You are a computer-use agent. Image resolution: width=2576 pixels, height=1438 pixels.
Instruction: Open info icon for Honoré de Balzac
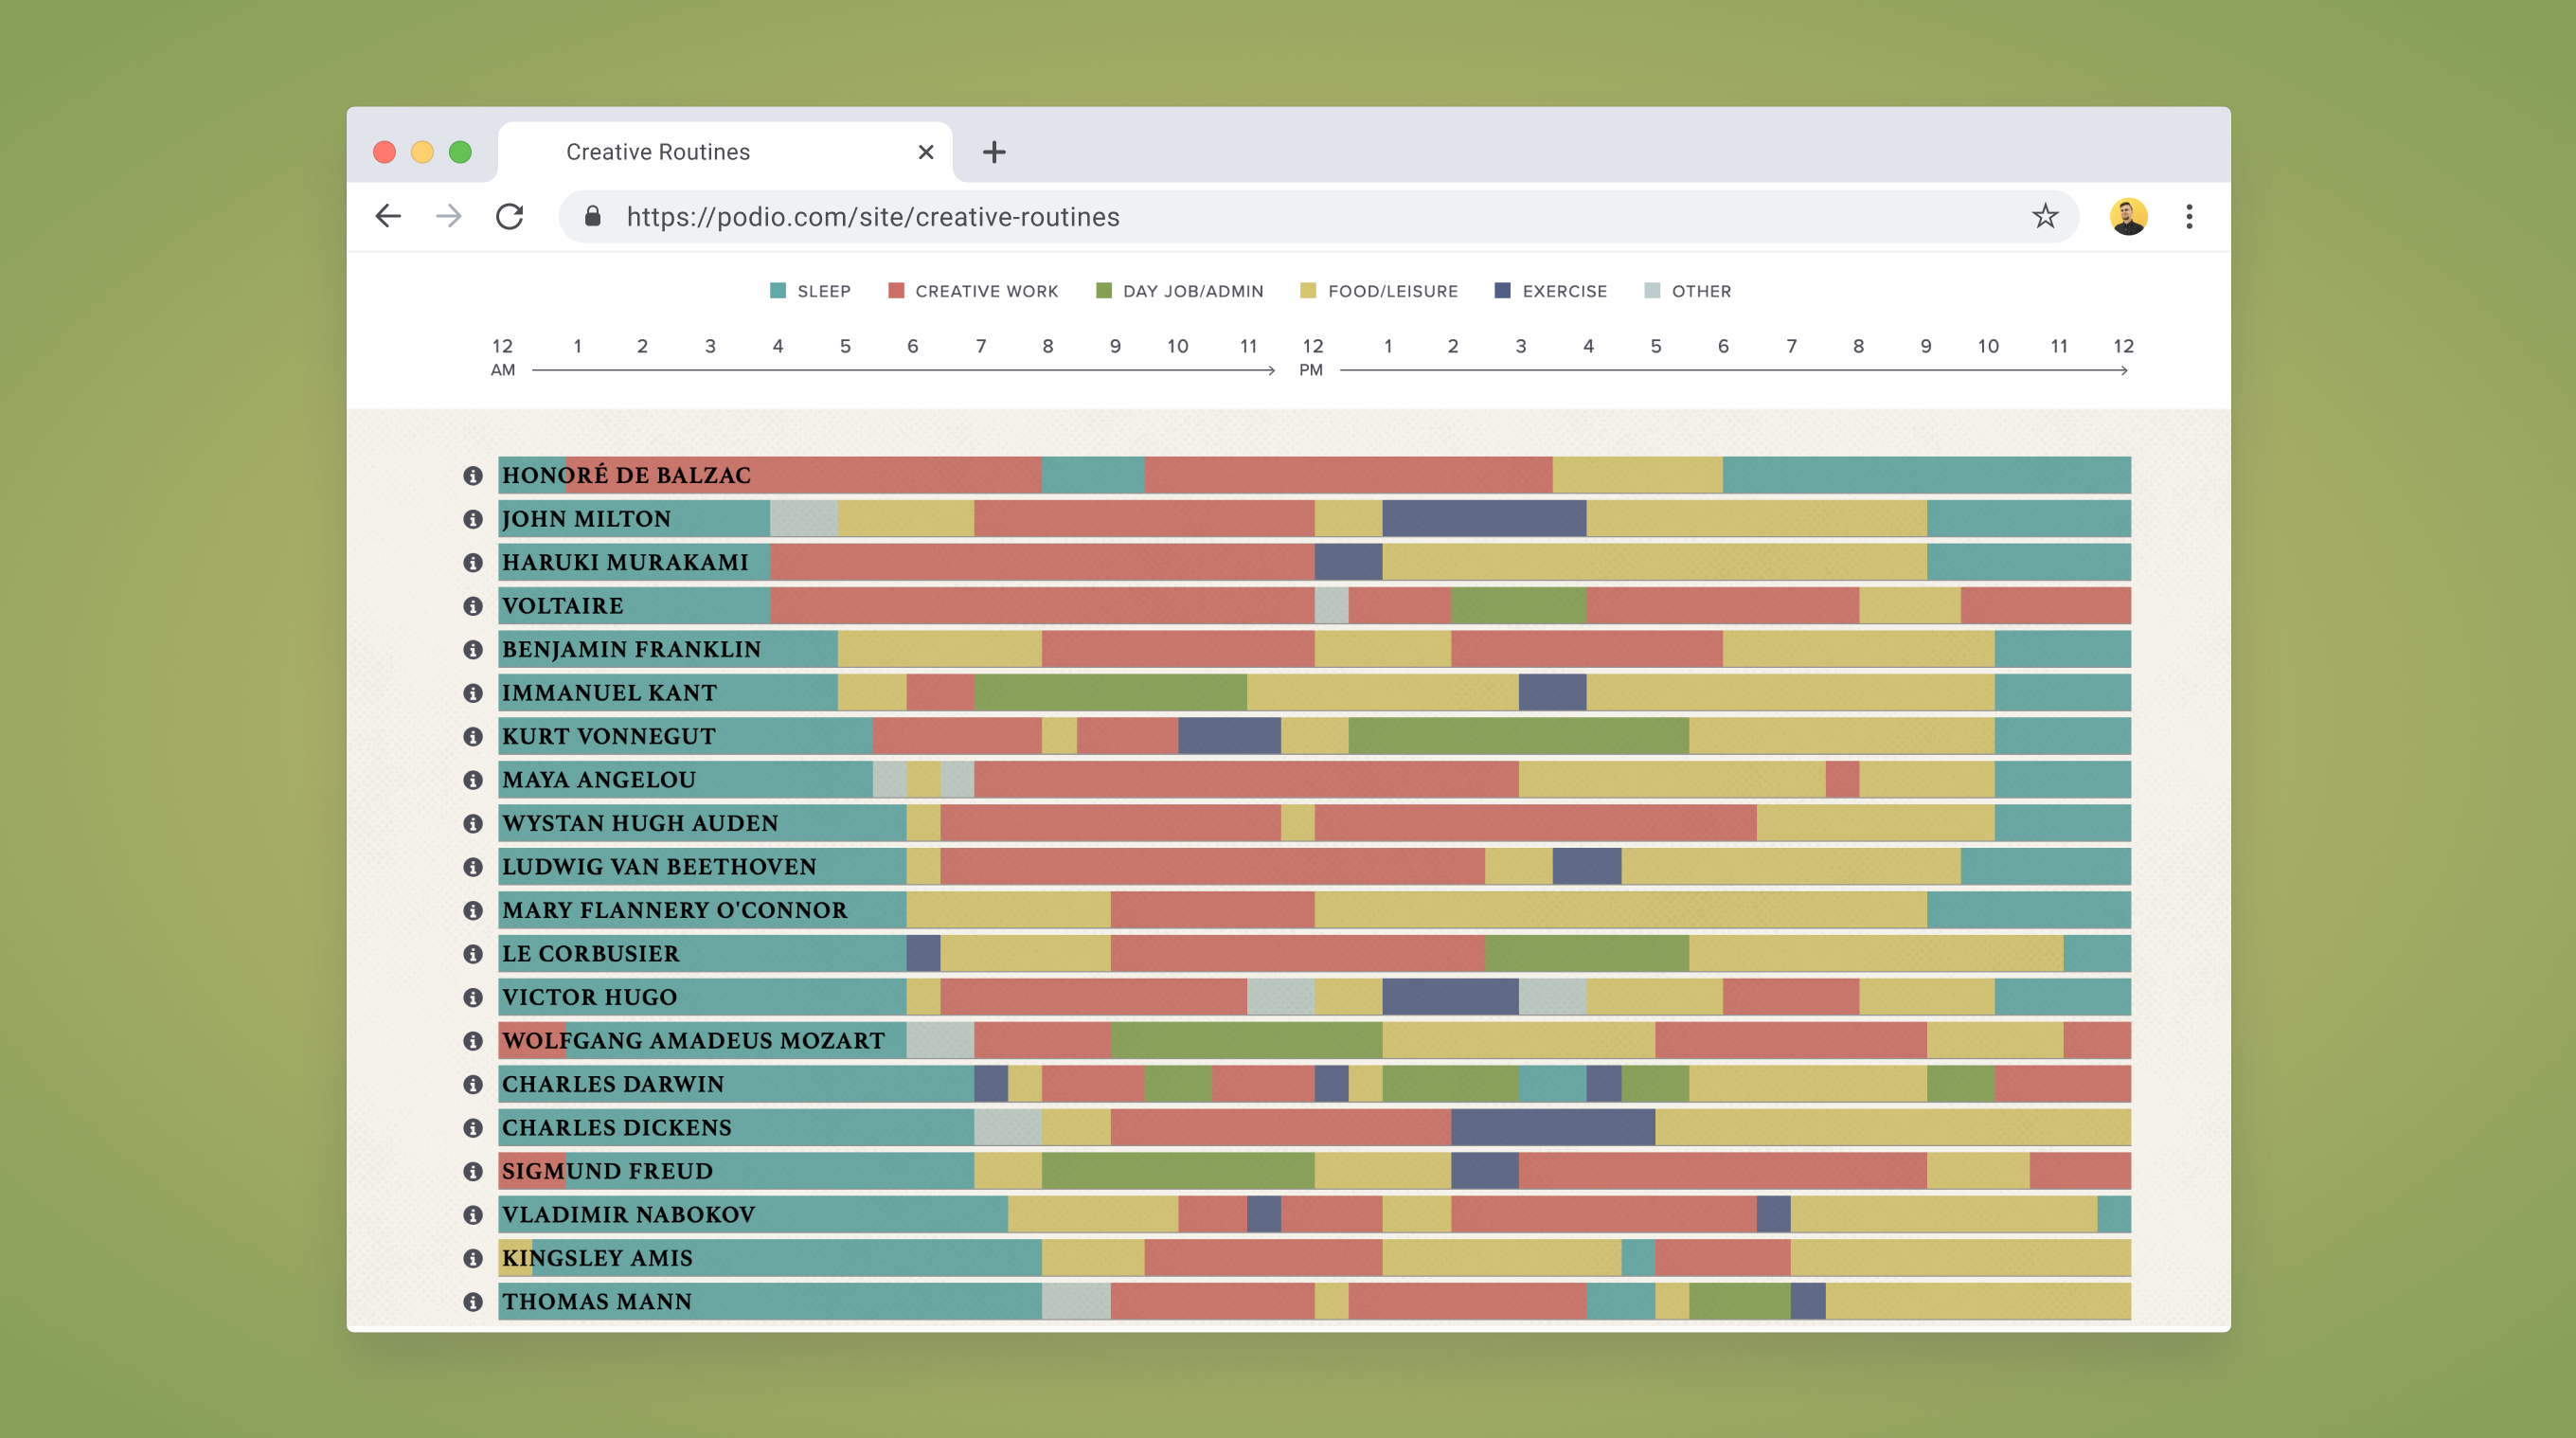[473, 476]
